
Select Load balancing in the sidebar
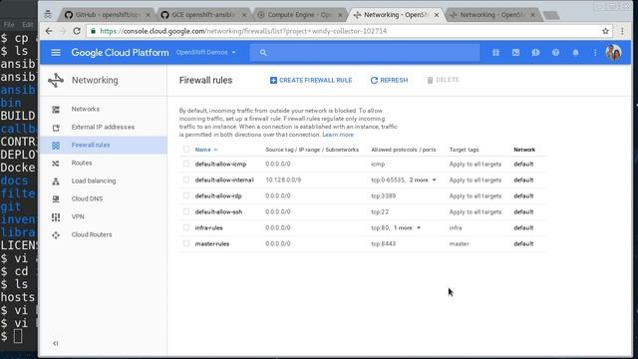pyautogui.click(x=94, y=180)
